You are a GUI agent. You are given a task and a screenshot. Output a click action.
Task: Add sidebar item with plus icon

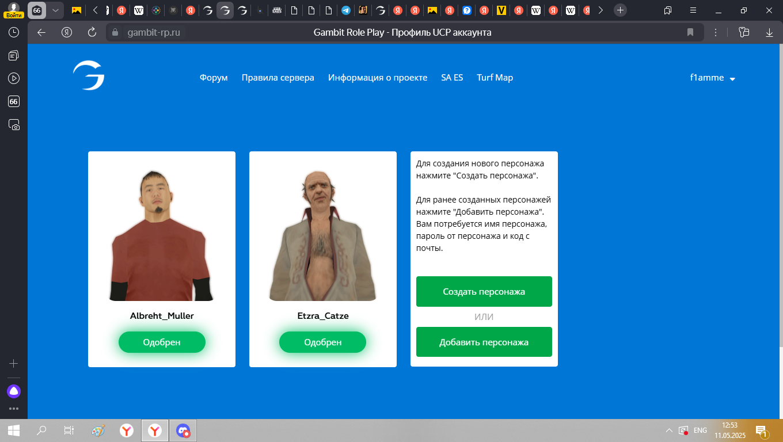pos(14,364)
